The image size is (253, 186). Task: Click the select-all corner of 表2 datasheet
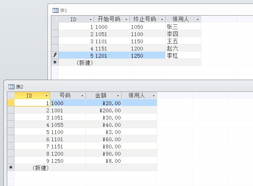[11, 96]
